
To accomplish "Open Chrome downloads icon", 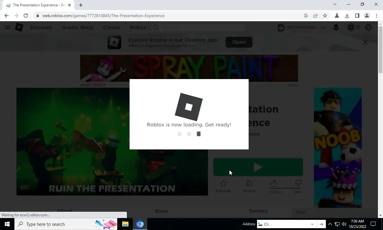I will 347,16.
